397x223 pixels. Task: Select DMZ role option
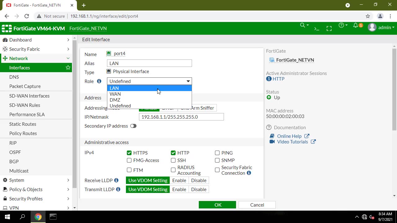[x=149, y=100]
